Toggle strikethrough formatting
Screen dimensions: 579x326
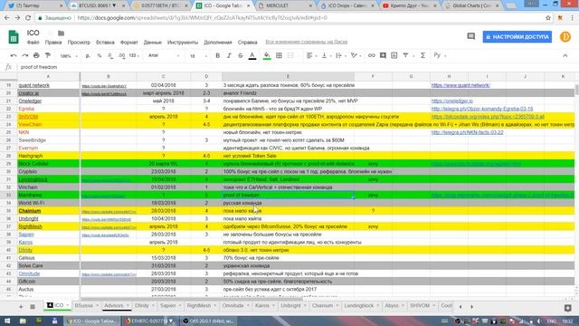pos(241,55)
